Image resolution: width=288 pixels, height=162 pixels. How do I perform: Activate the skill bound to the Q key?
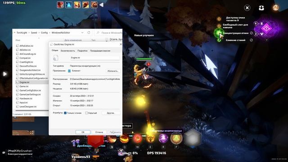[x=124, y=139]
